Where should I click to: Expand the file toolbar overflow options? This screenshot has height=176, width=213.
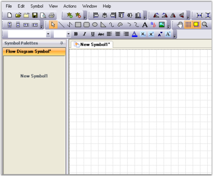(85, 15)
